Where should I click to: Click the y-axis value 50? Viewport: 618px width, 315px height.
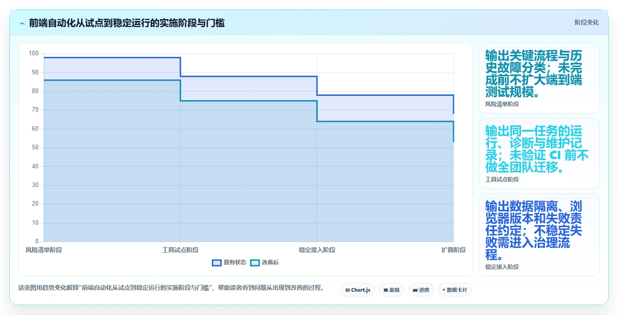35,147
